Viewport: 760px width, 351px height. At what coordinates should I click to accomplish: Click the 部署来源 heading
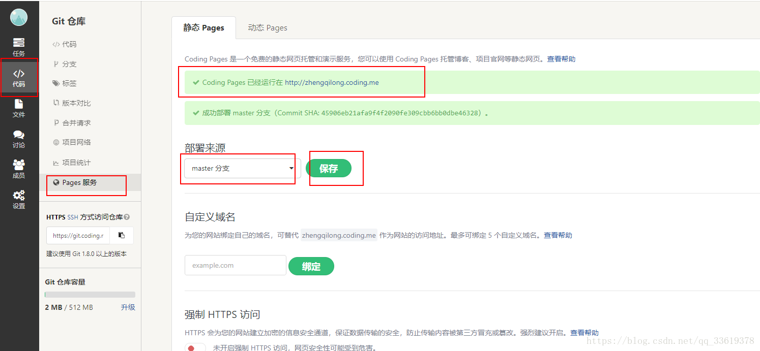click(x=205, y=148)
